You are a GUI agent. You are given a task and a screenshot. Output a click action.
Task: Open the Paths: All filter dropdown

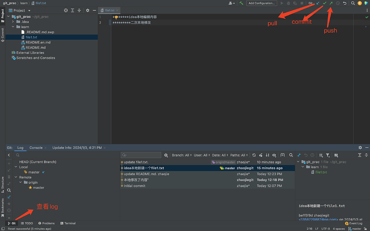[239, 155]
